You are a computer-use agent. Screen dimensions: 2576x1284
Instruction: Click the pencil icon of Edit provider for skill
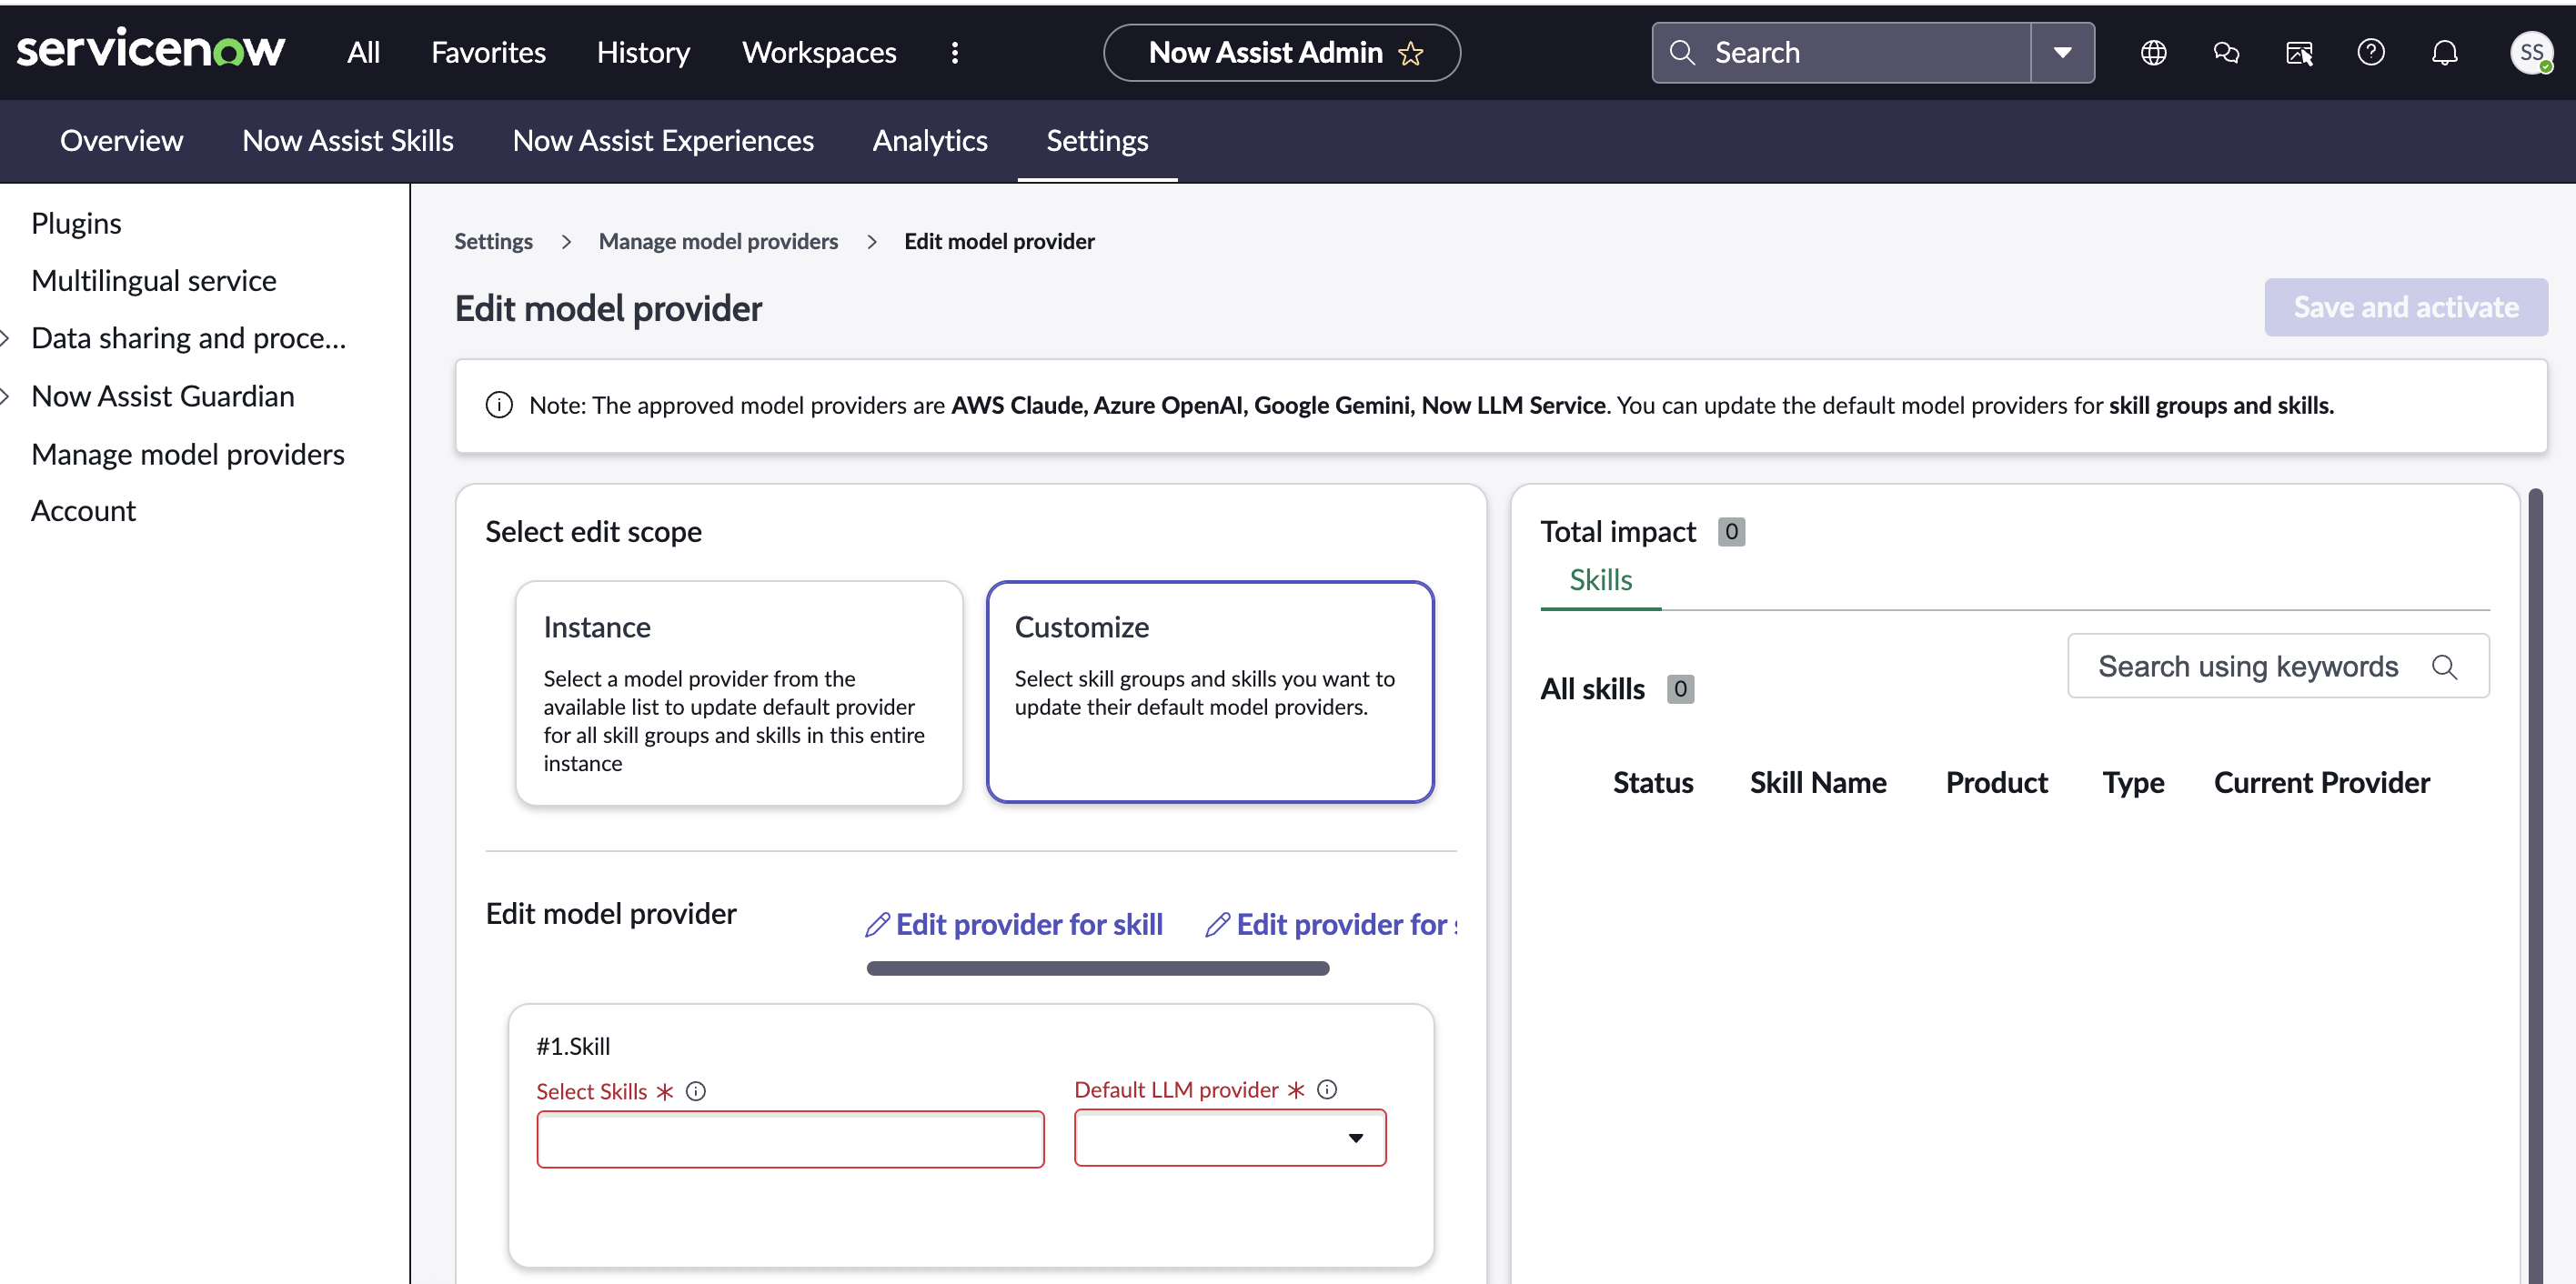(x=877, y=925)
